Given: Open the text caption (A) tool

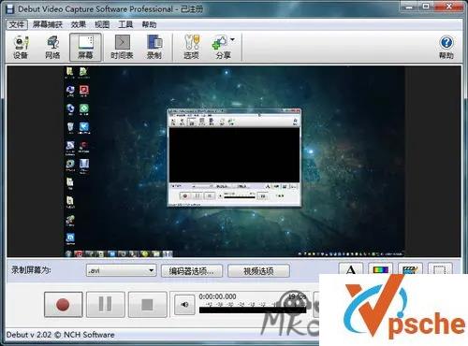Looking at the screenshot, I should coord(351,269).
